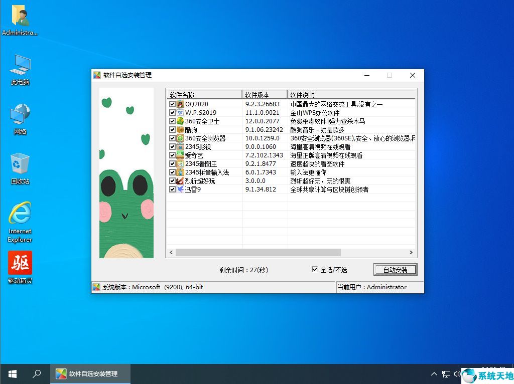
Task: Click the 自动安装 button
Action: 395,270
